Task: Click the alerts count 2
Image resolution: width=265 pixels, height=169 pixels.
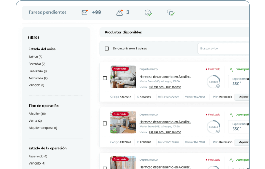Action: [x=128, y=12]
